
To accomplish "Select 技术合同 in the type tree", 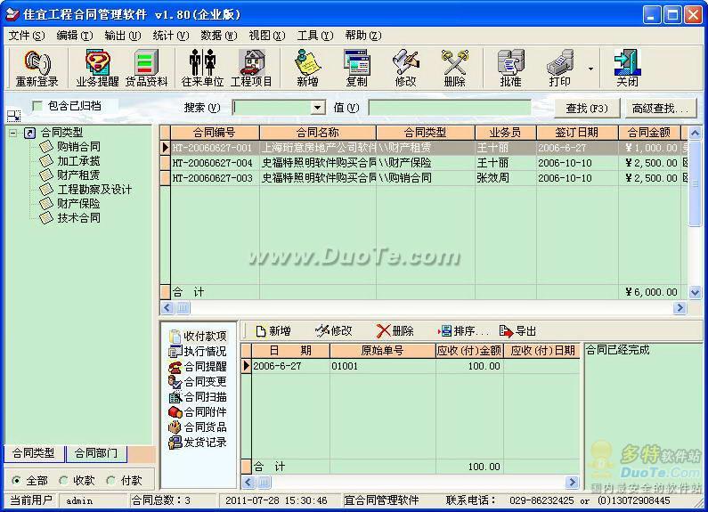I will pyautogui.click(x=78, y=217).
